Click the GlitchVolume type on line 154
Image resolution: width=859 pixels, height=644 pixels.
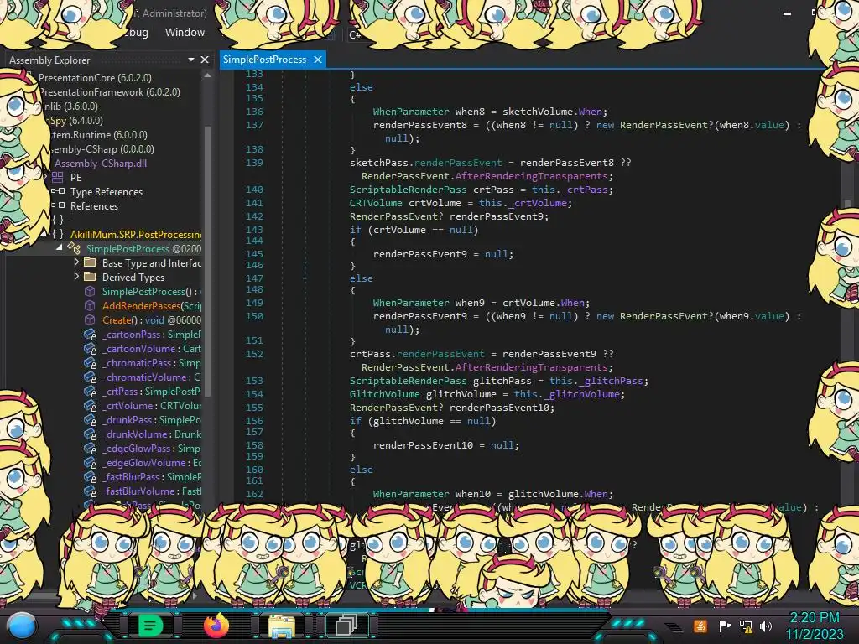(384, 394)
